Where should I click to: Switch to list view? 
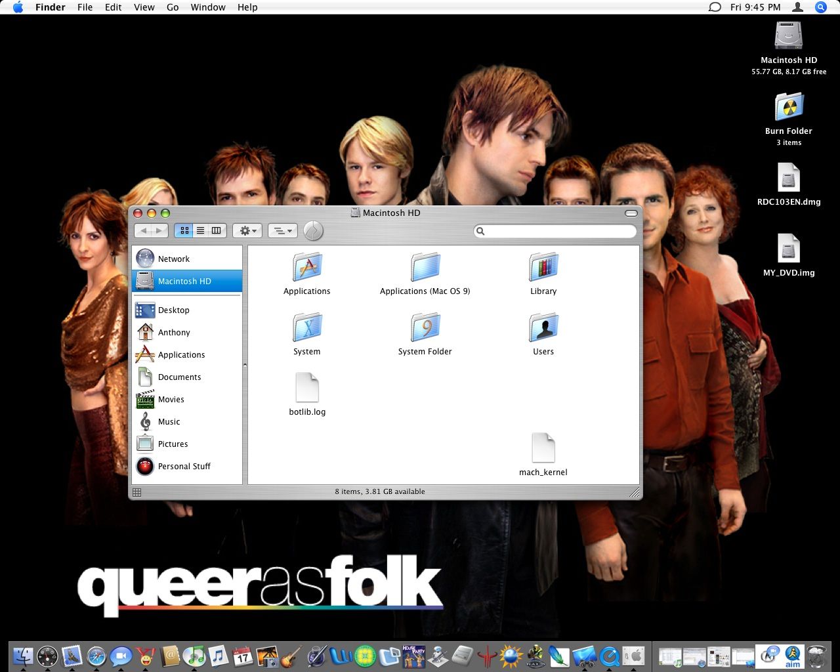pos(200,230)
